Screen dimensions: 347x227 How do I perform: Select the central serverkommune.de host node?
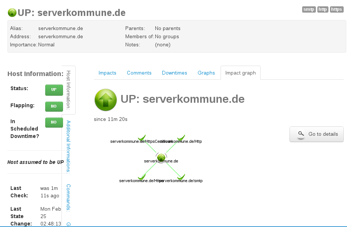coord(161,157)
